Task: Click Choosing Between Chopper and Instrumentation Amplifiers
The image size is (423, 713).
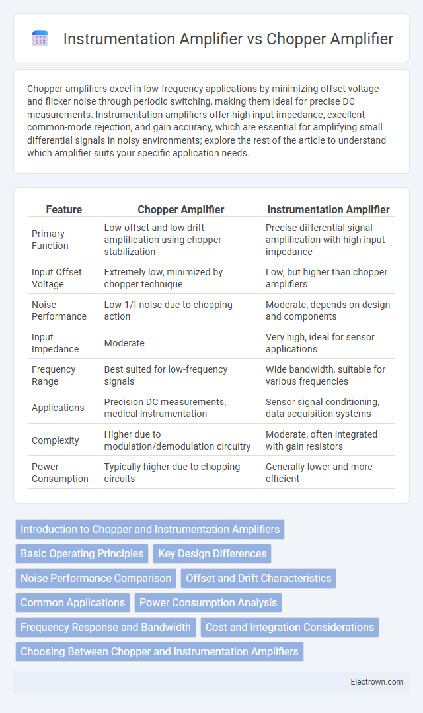Action: pos(159,652)
